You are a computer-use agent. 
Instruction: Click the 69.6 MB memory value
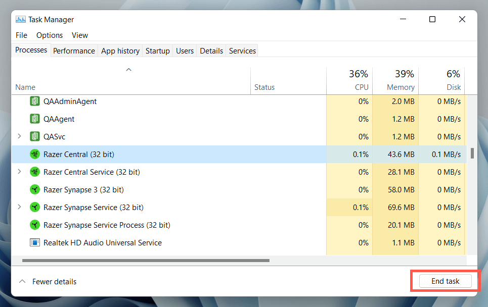tap(401, 207)
